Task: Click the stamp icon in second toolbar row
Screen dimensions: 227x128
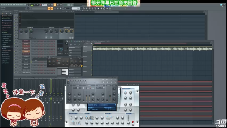Action: pos(60,9)
